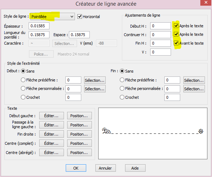Click Sélection for Fin Flèche personnalisée

(194, 89)
